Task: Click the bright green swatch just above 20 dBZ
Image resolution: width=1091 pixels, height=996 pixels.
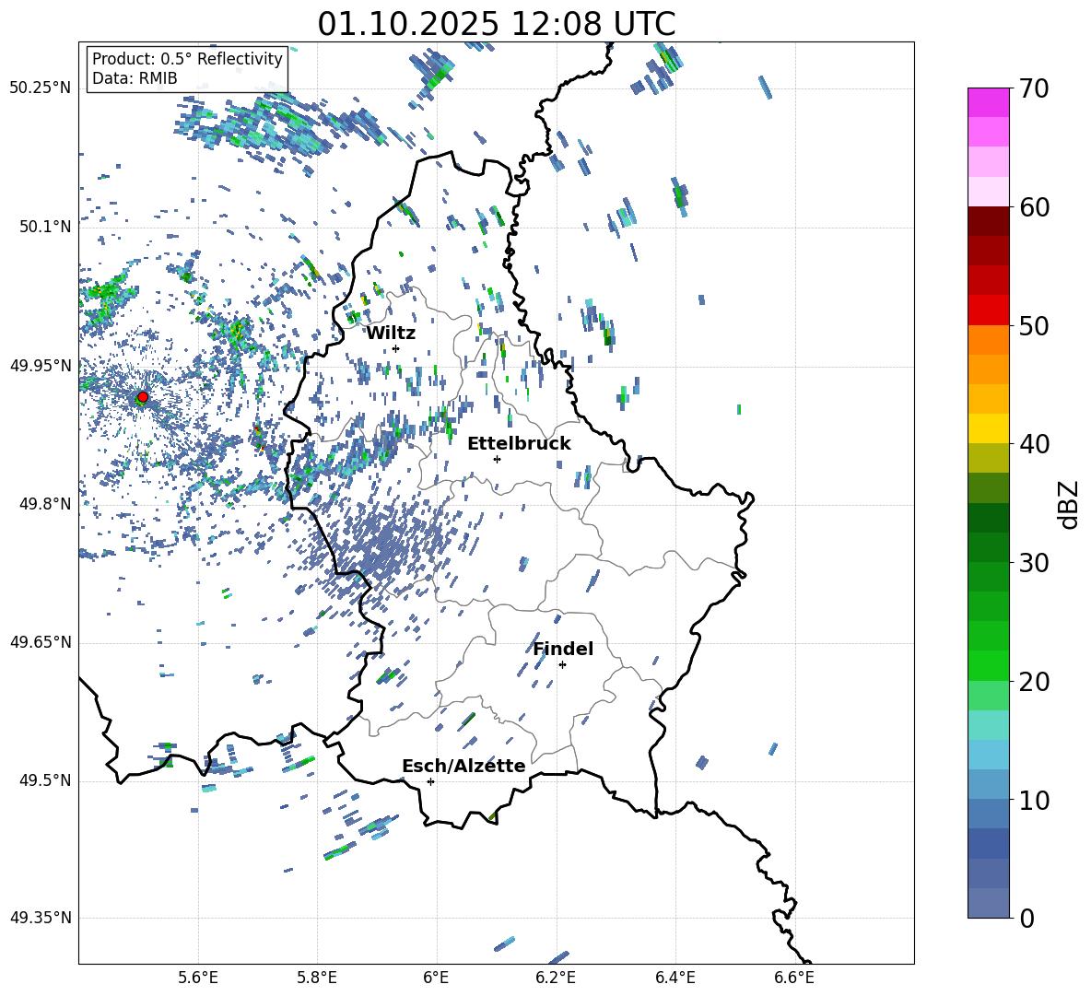Action: pos(989,665)
